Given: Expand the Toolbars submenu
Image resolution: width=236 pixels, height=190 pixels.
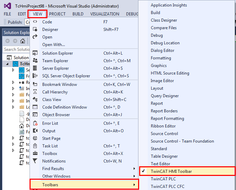Looking at the screenshot, I should click(84, 185).
